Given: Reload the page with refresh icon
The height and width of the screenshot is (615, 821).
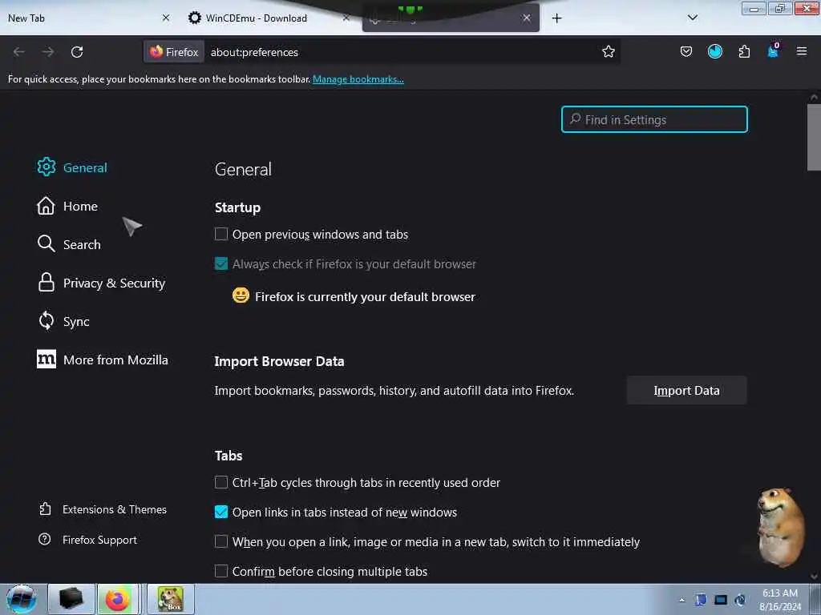Looking at the screenshot, I should (77, 52).
